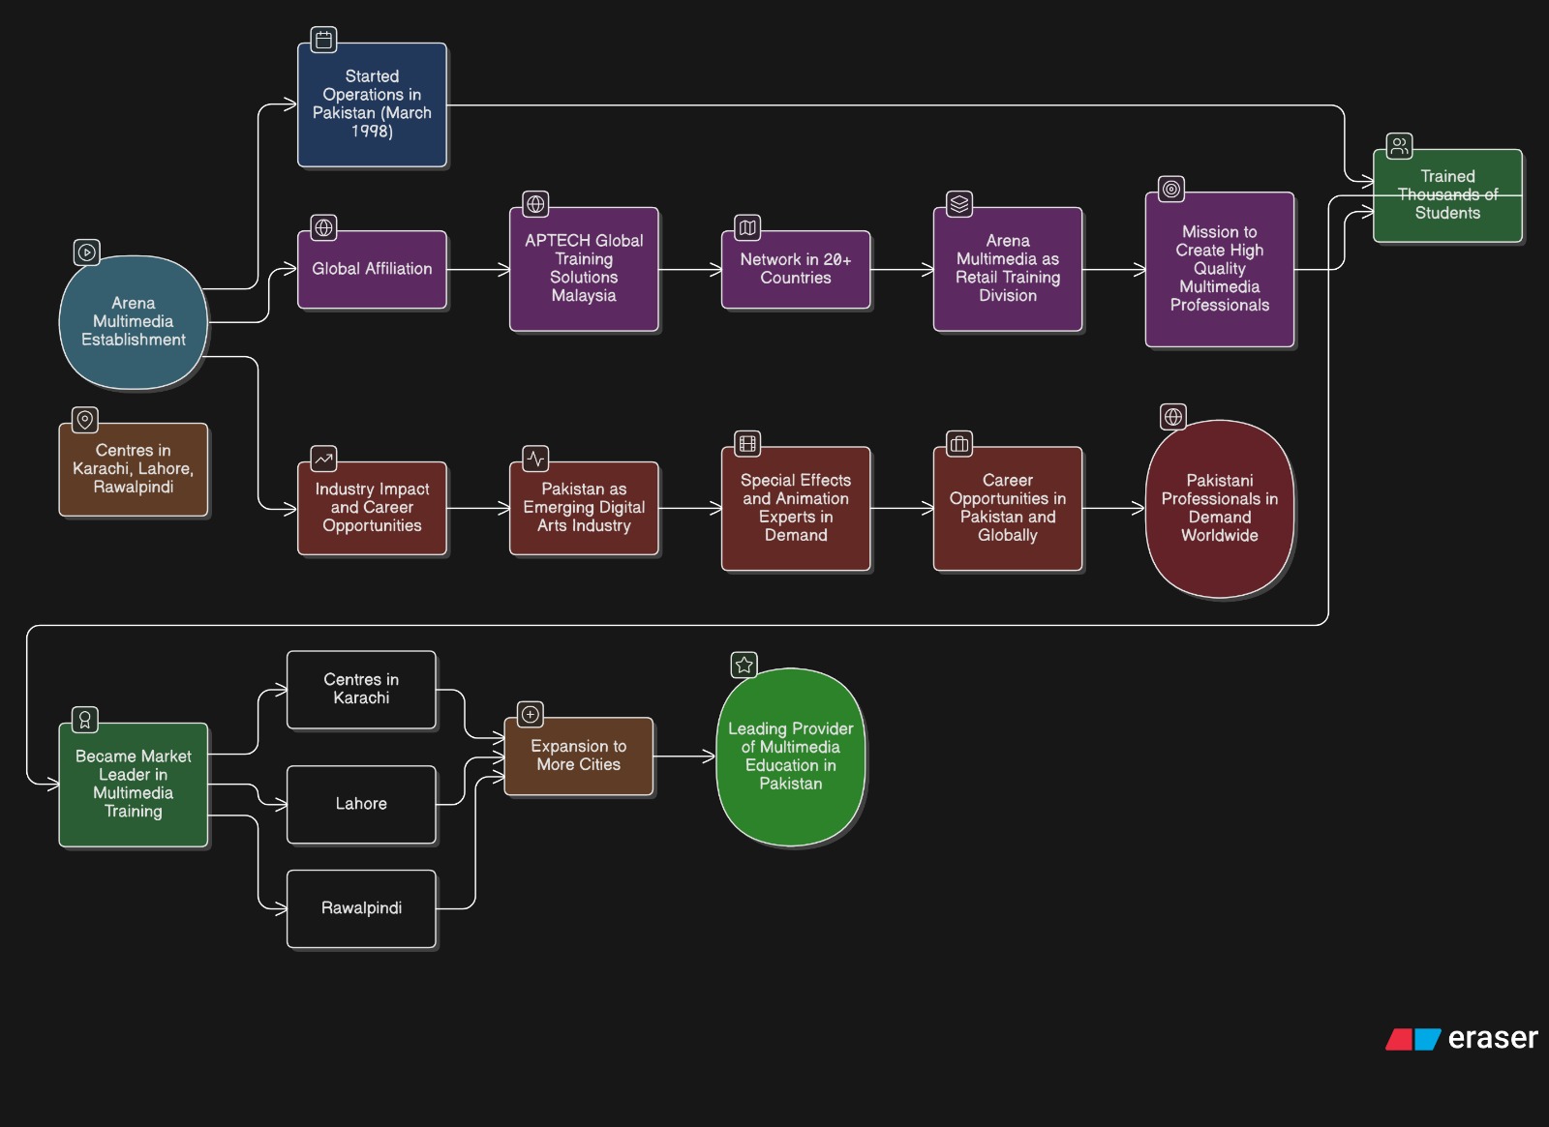Screen dimensions: 1549x1127
Task: Click "Leading Provider of Multimedia Education in Pakistan" text
Action: [x=791, y=756]
